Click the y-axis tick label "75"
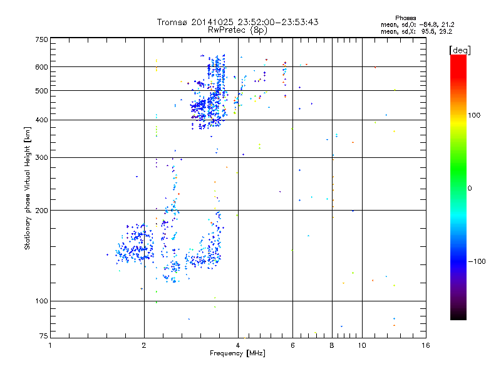501x376 pixels. coord(44,336)
